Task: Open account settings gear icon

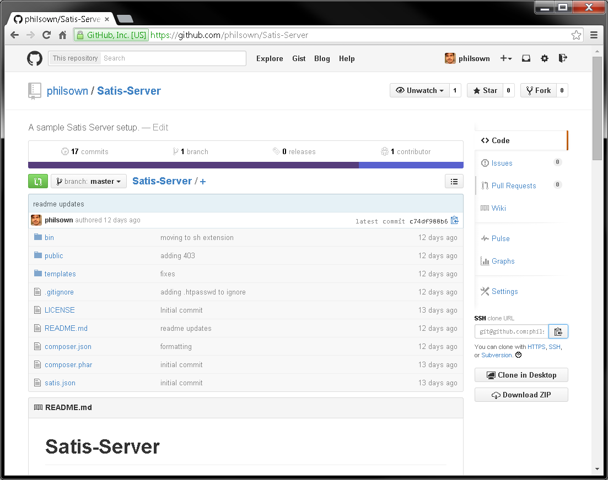Action: [x=545, y=58]
